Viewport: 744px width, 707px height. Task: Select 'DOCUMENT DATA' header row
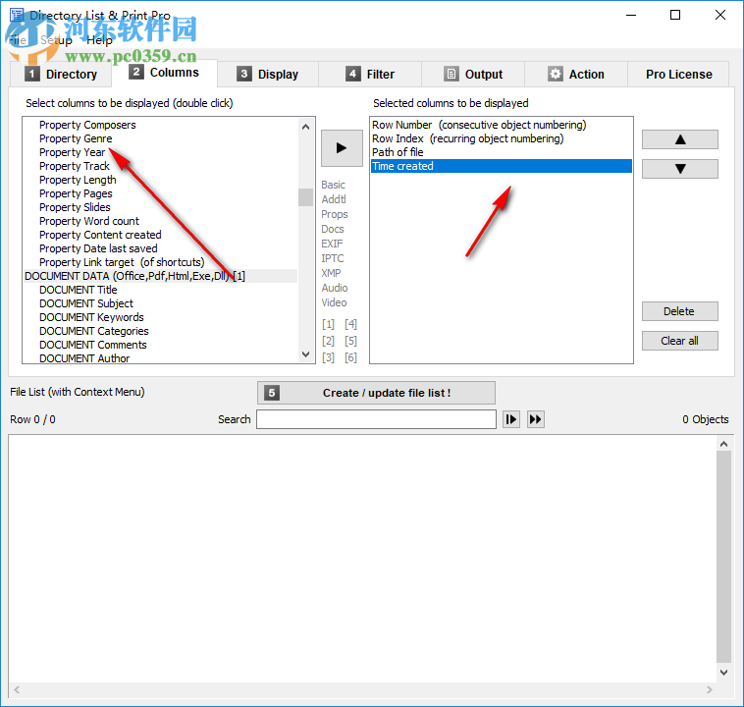pyautogui.click(x=160, y=276)
